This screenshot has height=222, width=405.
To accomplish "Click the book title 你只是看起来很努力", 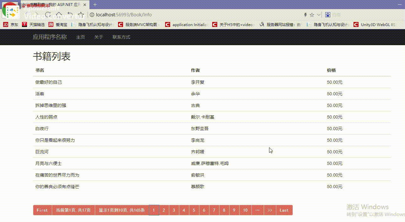I will [55, 140].
